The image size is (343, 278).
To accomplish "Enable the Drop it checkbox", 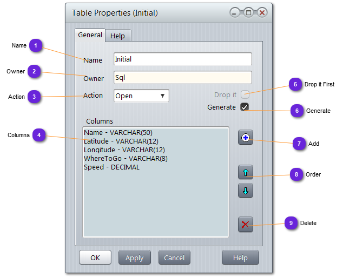I will pos(245,94).
